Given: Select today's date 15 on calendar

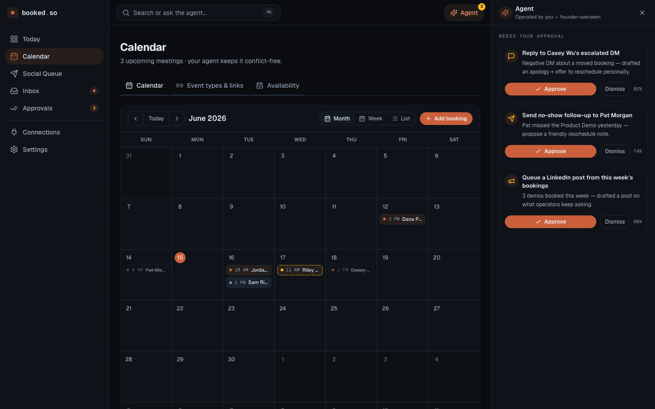Looking at the screenshot, I should pos(180,258).
